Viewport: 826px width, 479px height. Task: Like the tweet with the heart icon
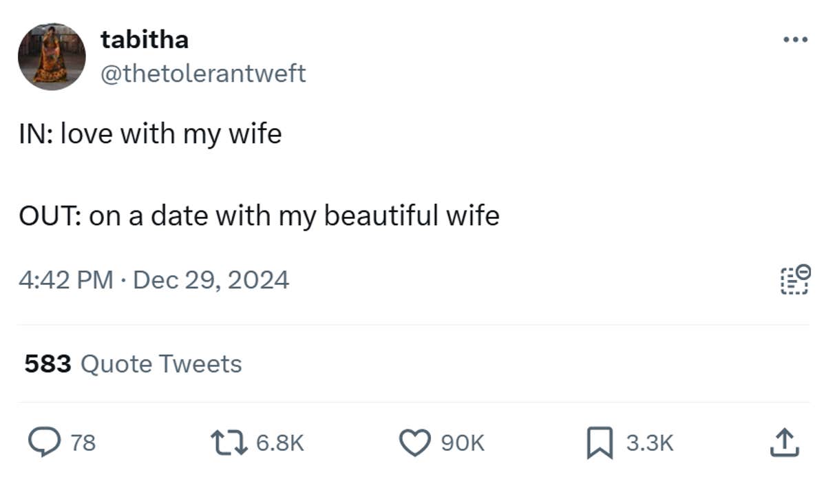415,443
